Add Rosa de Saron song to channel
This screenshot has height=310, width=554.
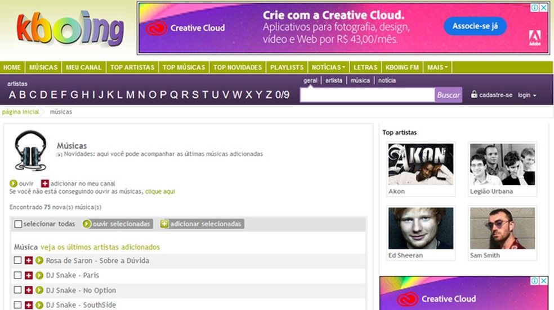[x=29, y=261]
